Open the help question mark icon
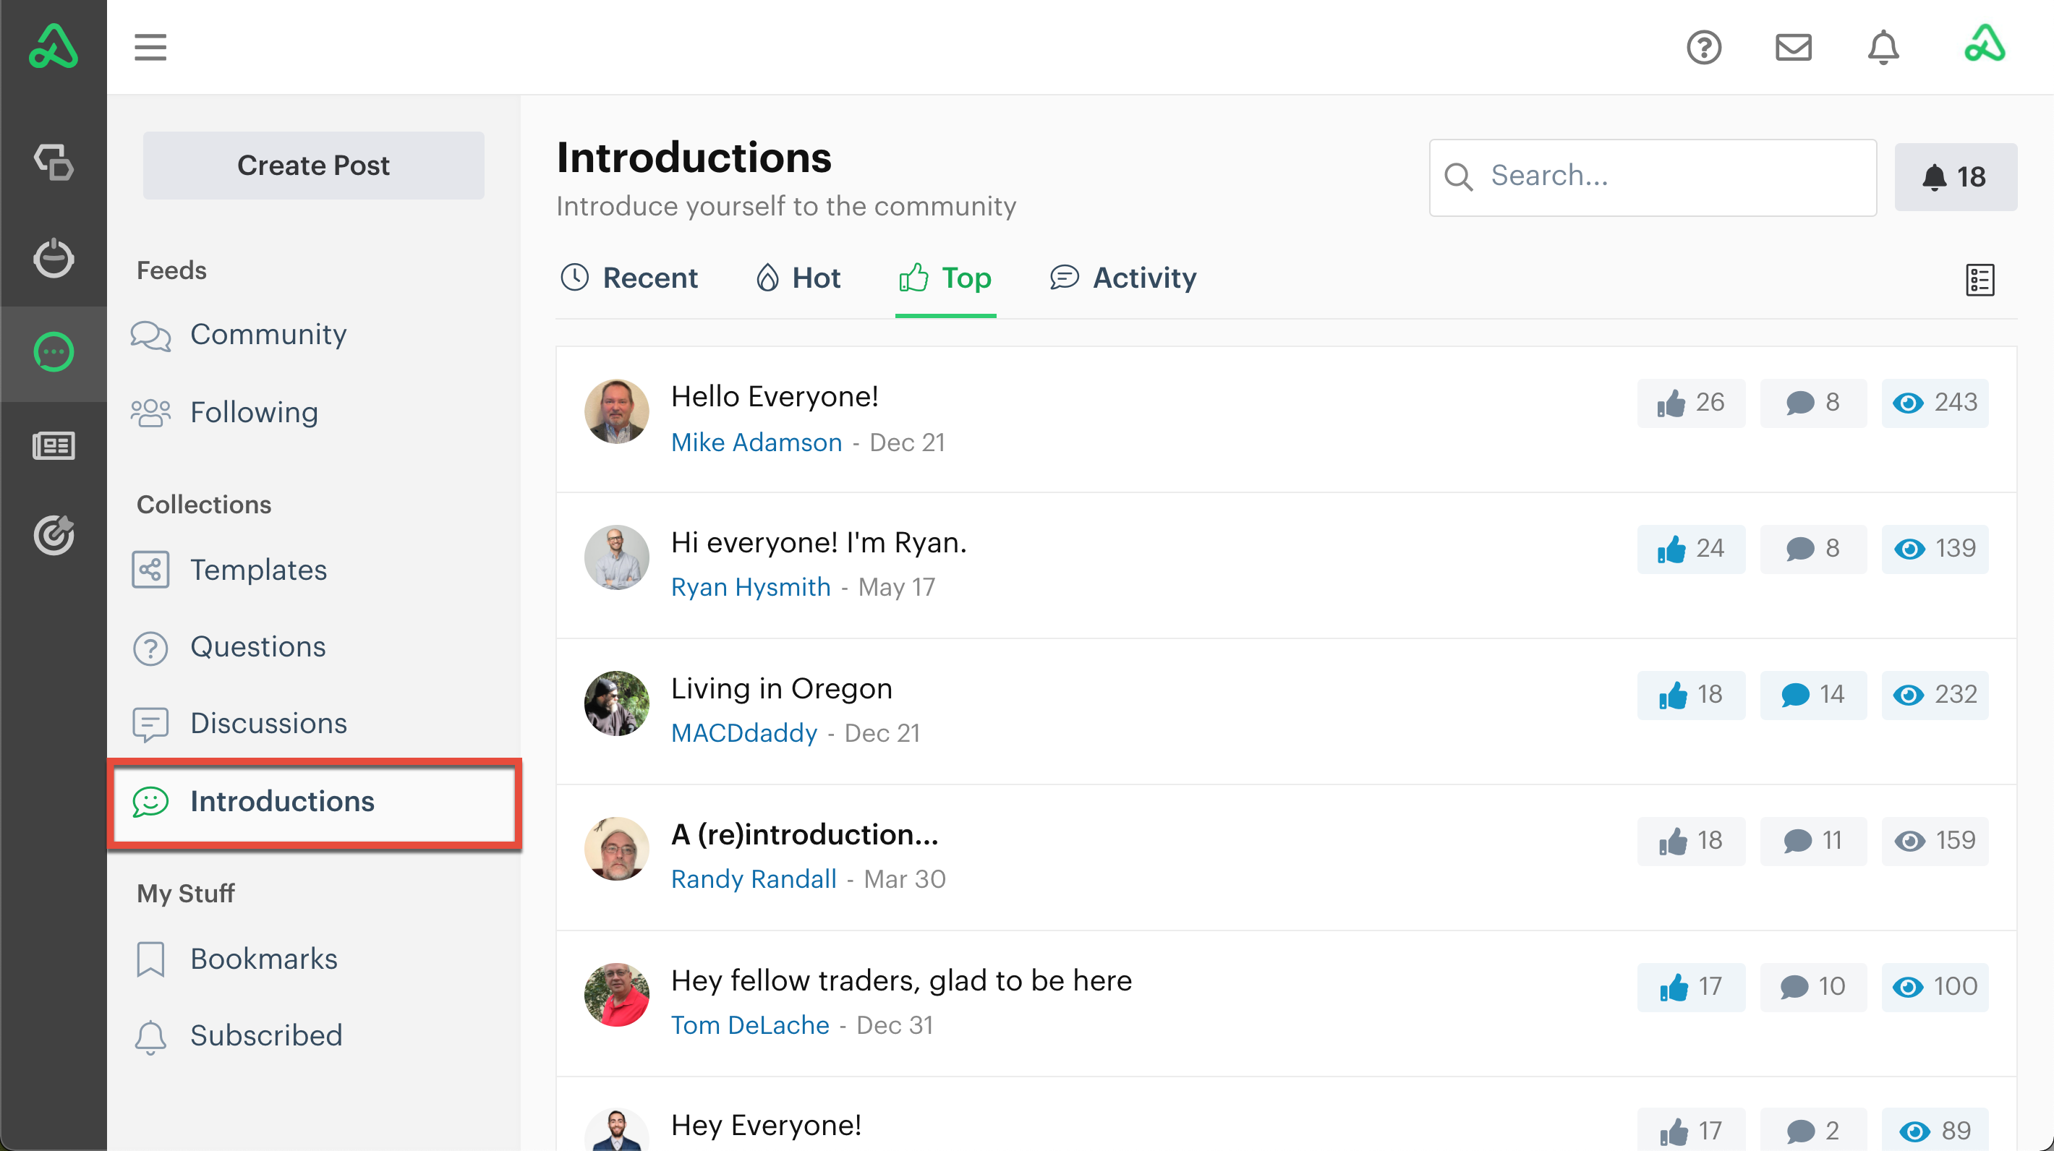 1704,47
